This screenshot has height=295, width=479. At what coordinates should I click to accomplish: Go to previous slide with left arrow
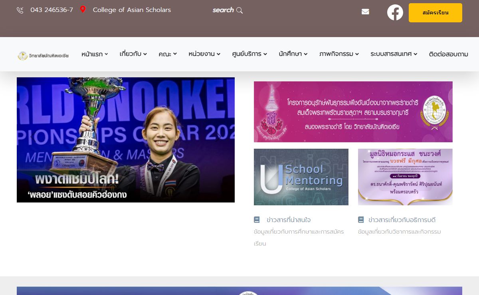point(33,137)
